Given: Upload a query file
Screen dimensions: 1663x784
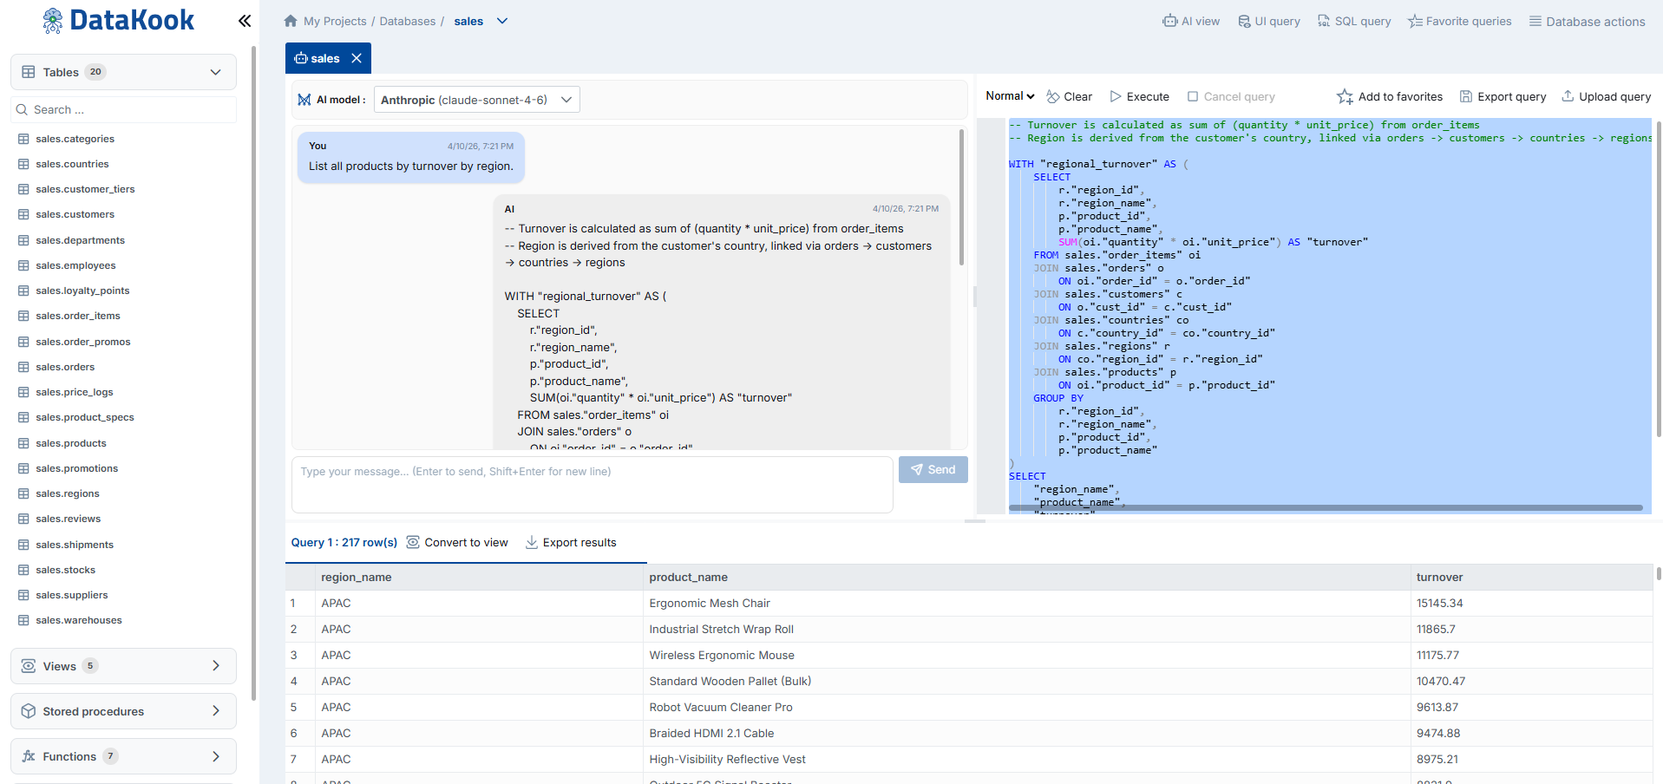Looking at the screenshot, I should [1605, 96].
